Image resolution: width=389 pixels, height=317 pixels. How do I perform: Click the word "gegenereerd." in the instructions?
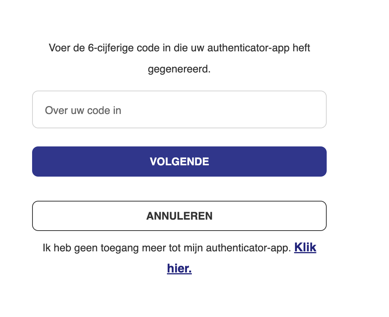(179, 70)
